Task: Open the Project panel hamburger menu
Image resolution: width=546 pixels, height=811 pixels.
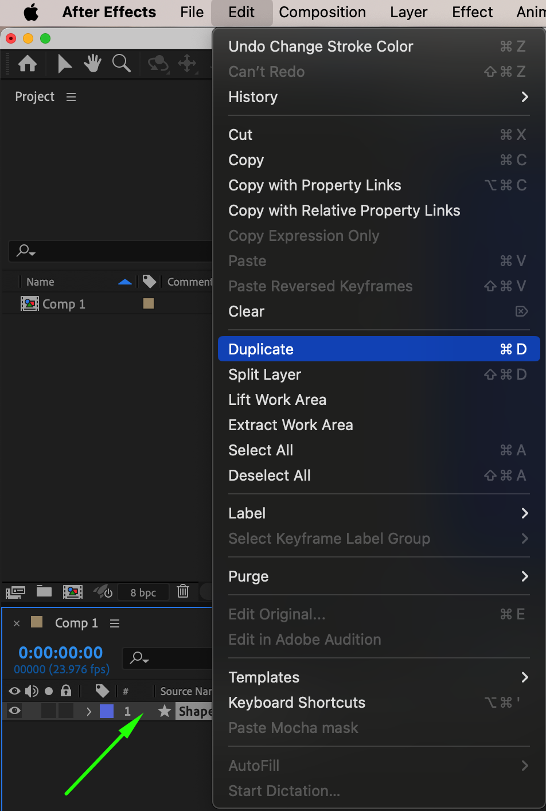Action: [71, 97]
